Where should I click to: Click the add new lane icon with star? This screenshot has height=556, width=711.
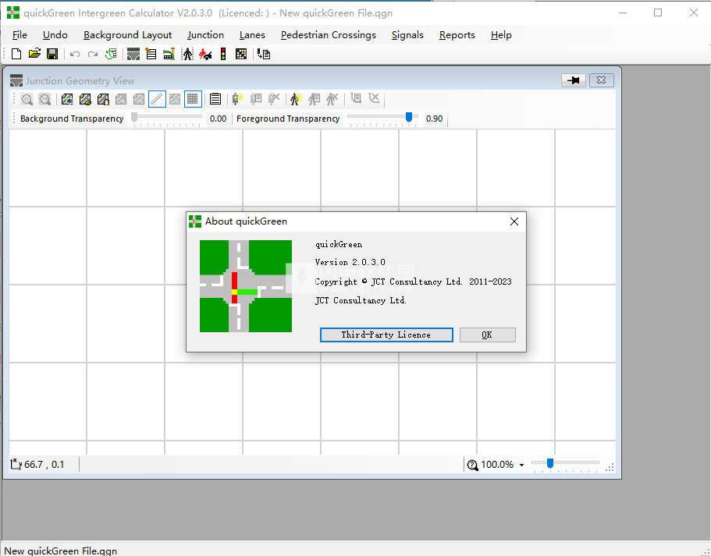(x=238, y=99)
